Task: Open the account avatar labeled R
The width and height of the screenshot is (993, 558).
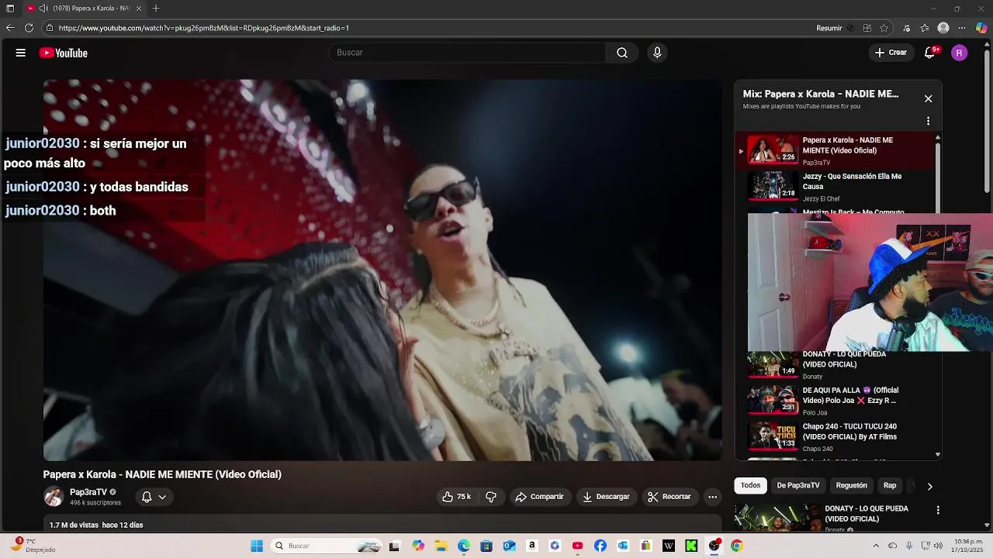Action: [960, 53]
